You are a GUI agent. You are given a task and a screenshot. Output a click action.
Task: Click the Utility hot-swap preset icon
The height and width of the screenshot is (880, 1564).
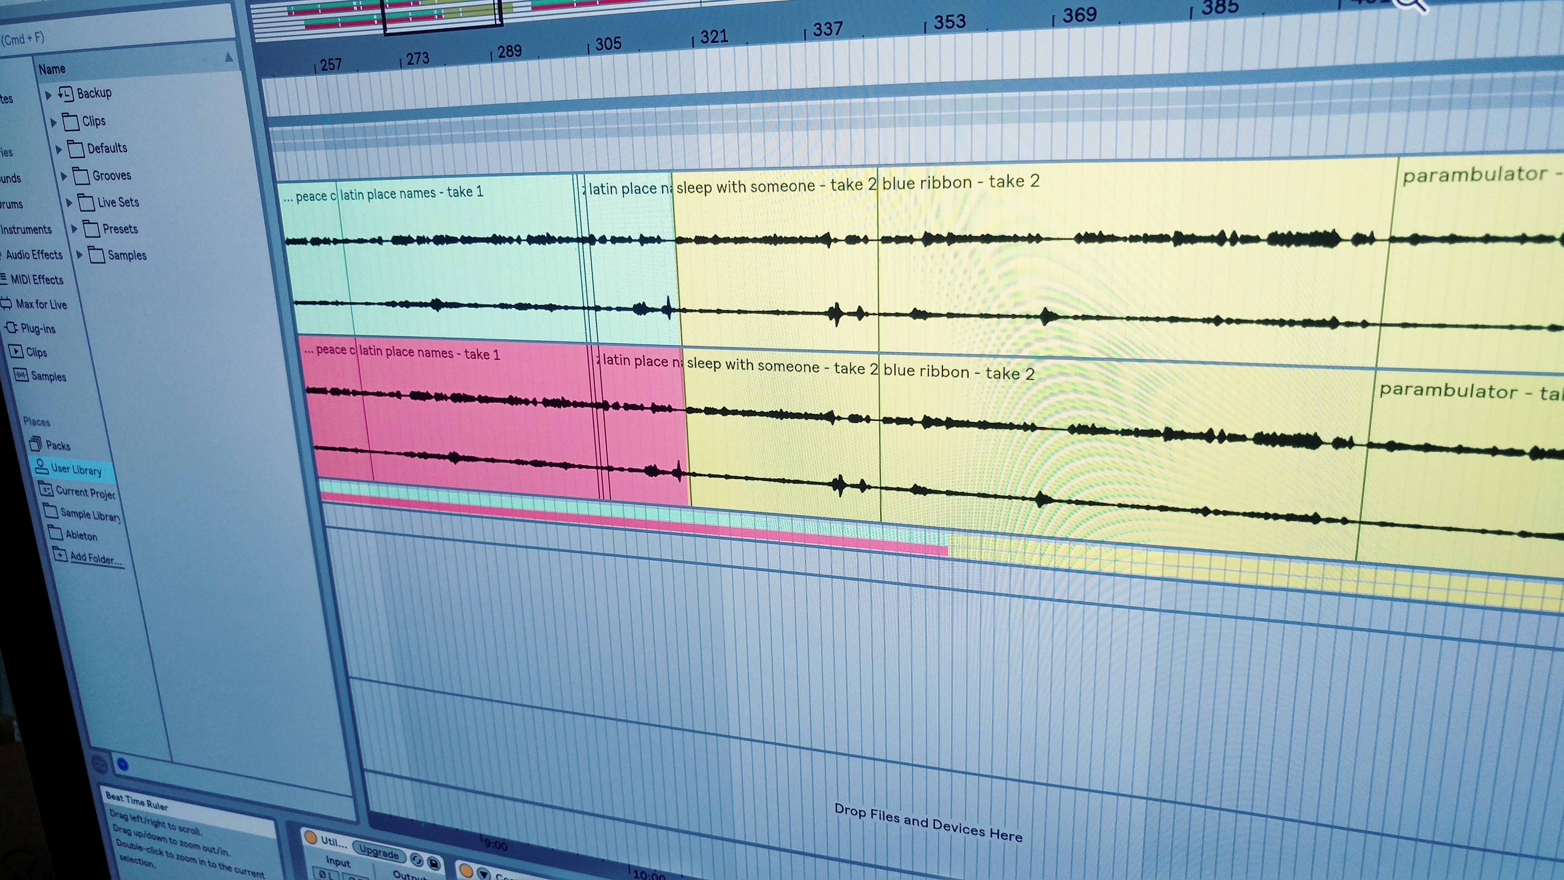(x=417, y=859)
